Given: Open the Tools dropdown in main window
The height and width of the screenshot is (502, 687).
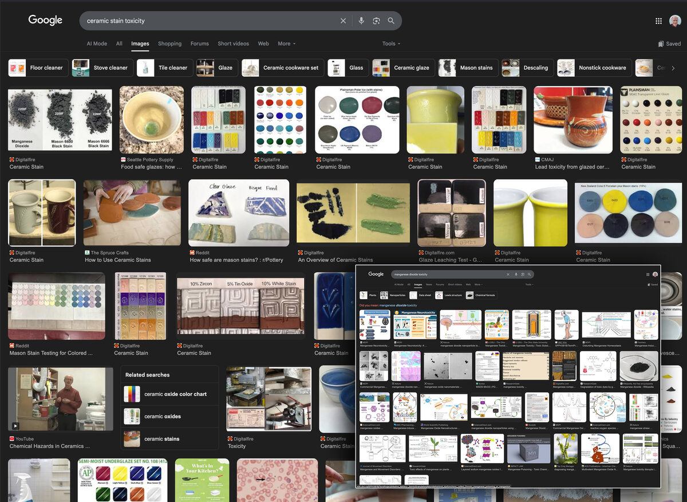Looking at the screenshot, I should [x=392, y=44].
